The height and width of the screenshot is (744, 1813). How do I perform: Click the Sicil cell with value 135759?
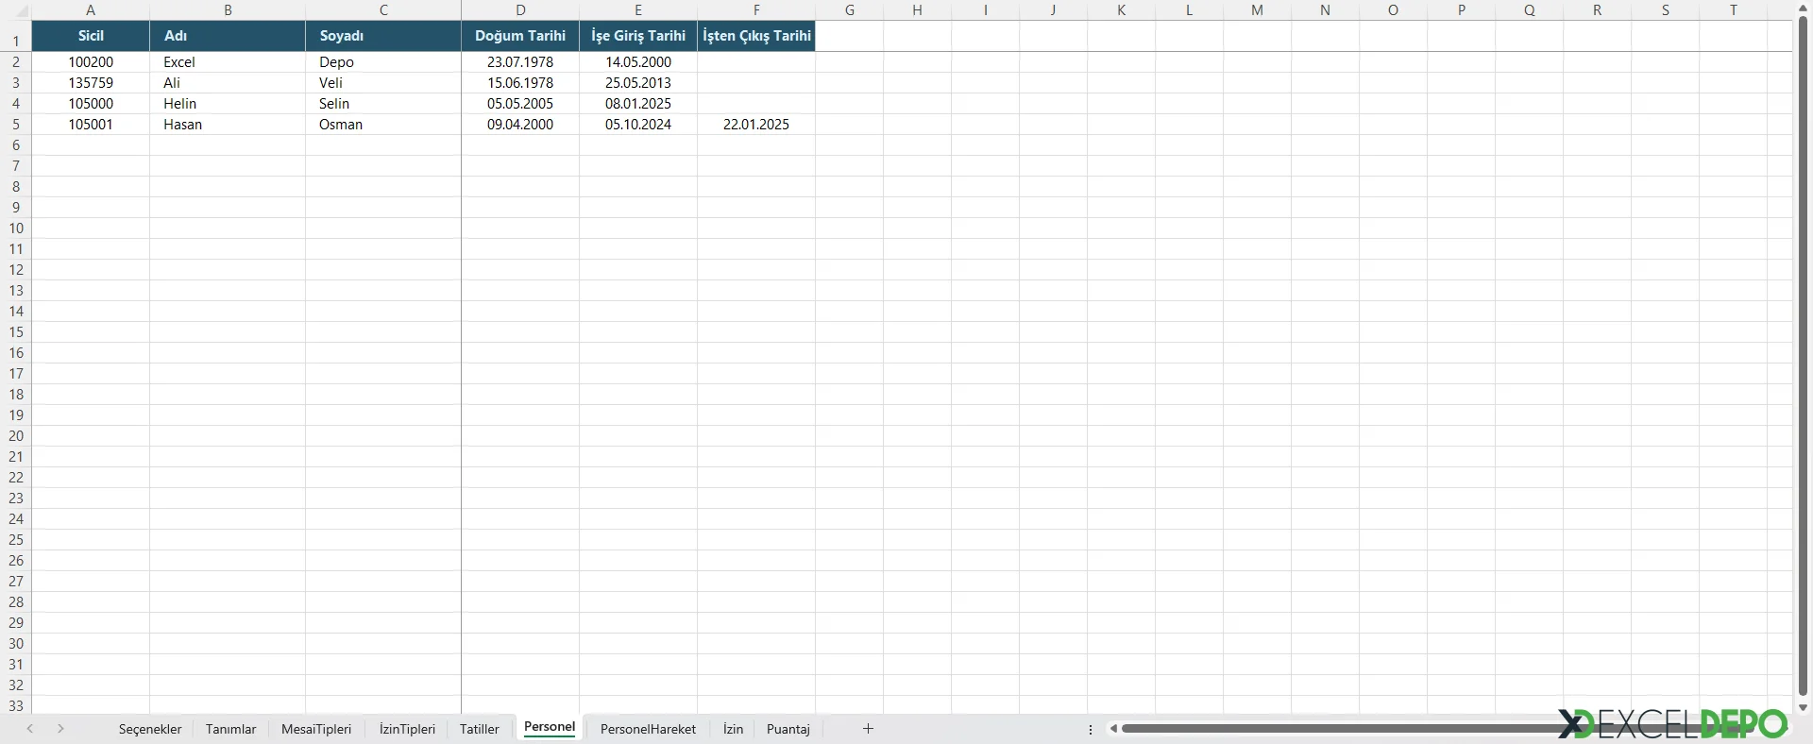click(x=91, y=83)
